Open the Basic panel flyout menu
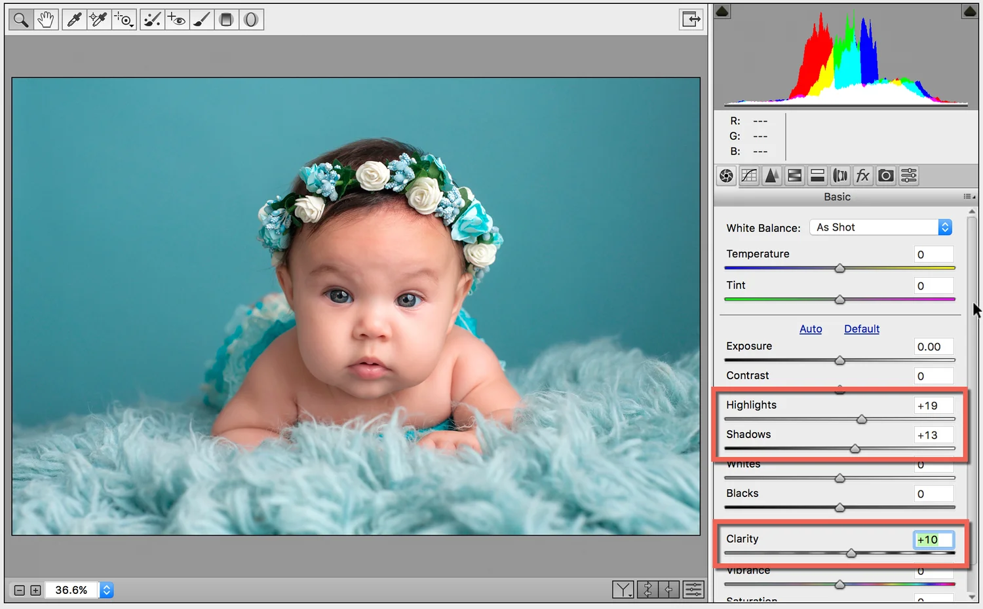The image size is (983, 609). click(x=969, y=196)
